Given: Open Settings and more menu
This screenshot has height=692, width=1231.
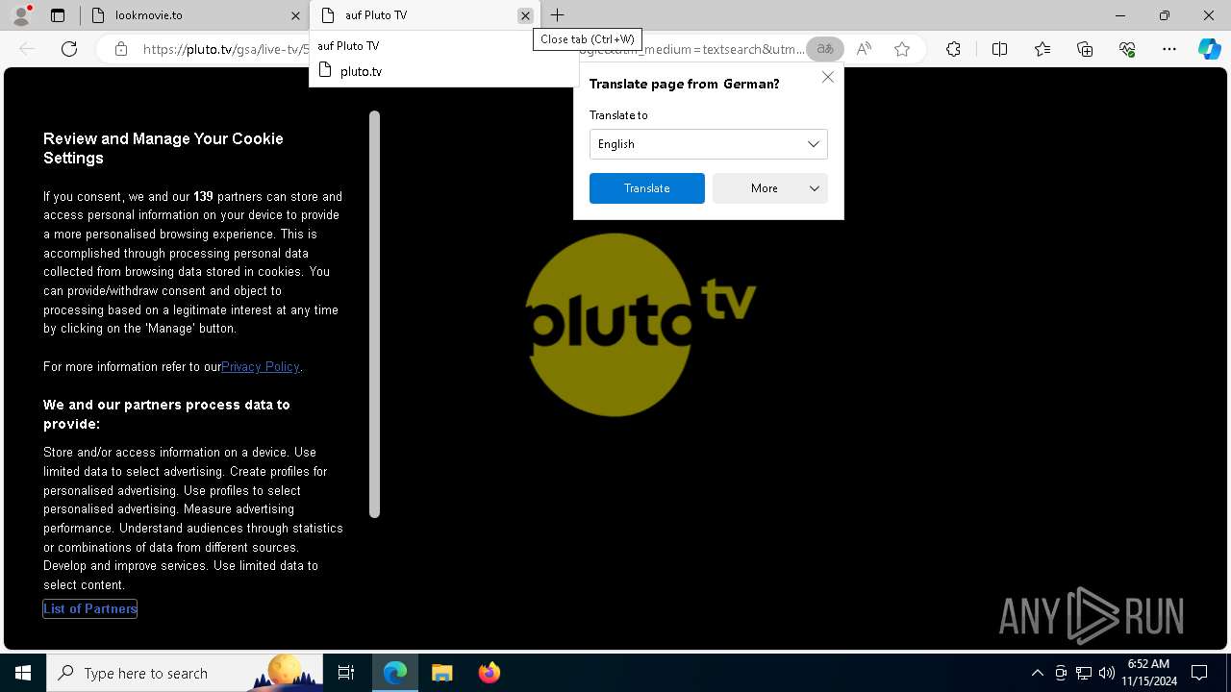Looking at the screenshot, I should pos(1169,49).
